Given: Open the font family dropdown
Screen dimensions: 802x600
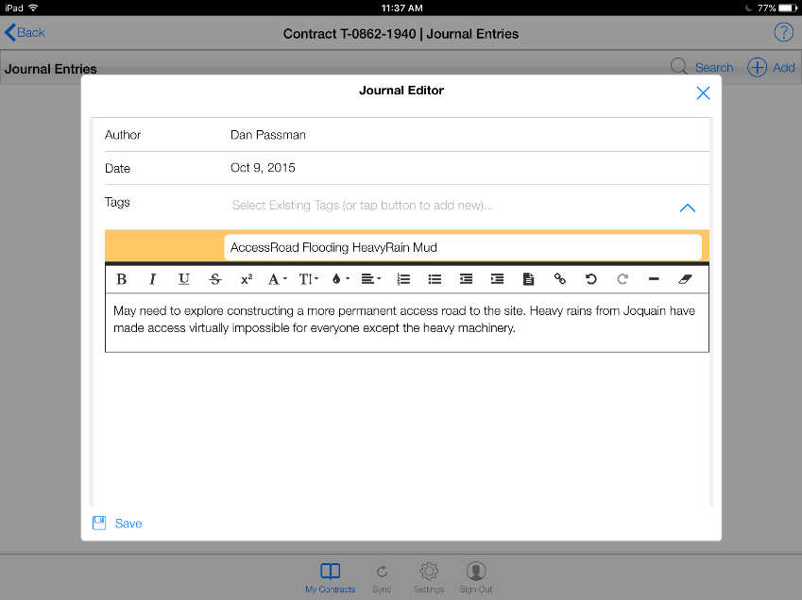Looking at the screenshot, I should (x=278, y=279).
